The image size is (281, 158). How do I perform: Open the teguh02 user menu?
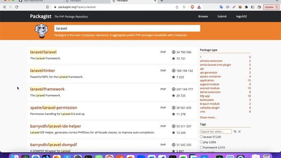241,16
